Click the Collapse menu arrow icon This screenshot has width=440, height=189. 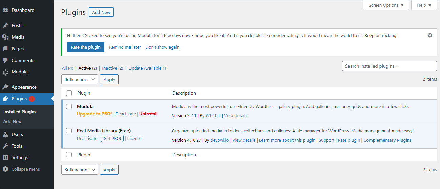pos(5,169)
